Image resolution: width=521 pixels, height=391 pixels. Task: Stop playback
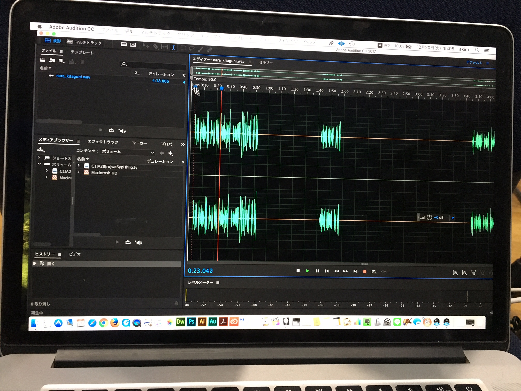coord(298,271)
